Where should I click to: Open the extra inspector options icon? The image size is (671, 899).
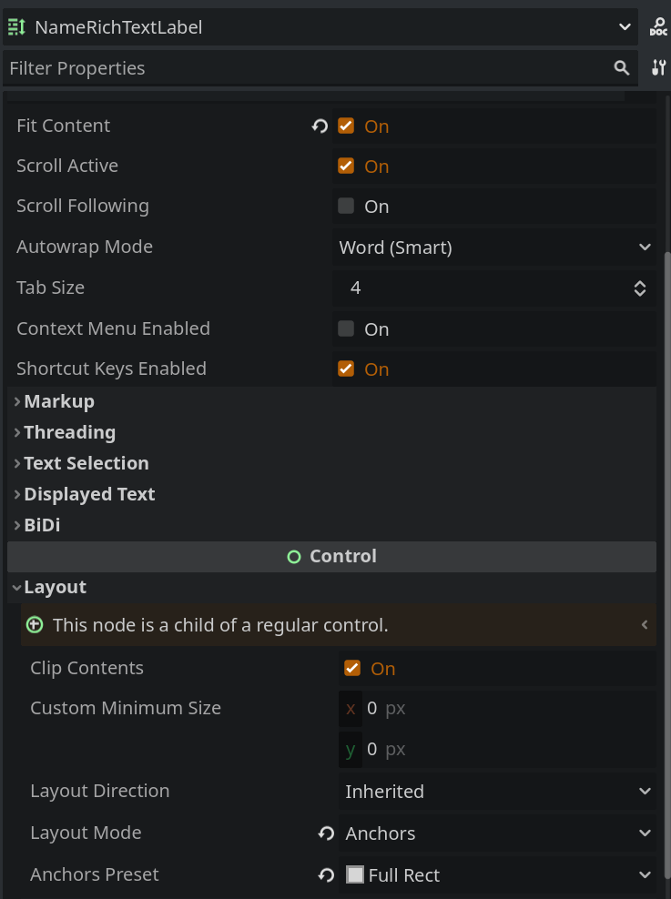658,66
